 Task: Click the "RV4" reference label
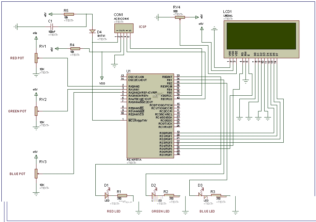click(176, 7)
